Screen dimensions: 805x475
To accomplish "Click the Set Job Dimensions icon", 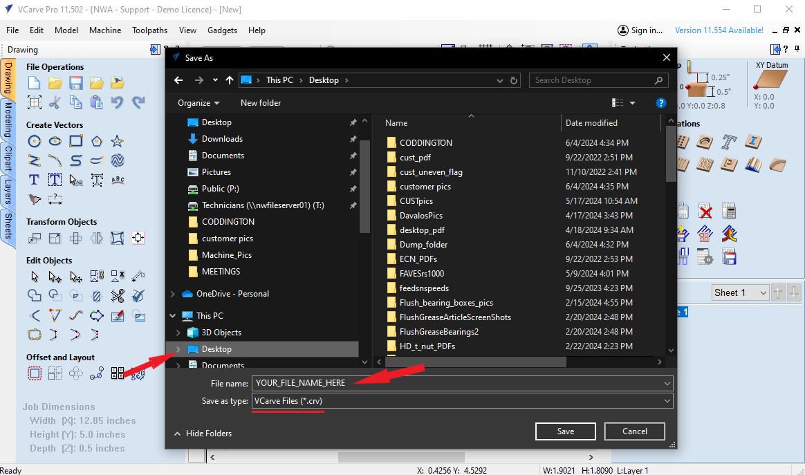I will click(34, 102).
